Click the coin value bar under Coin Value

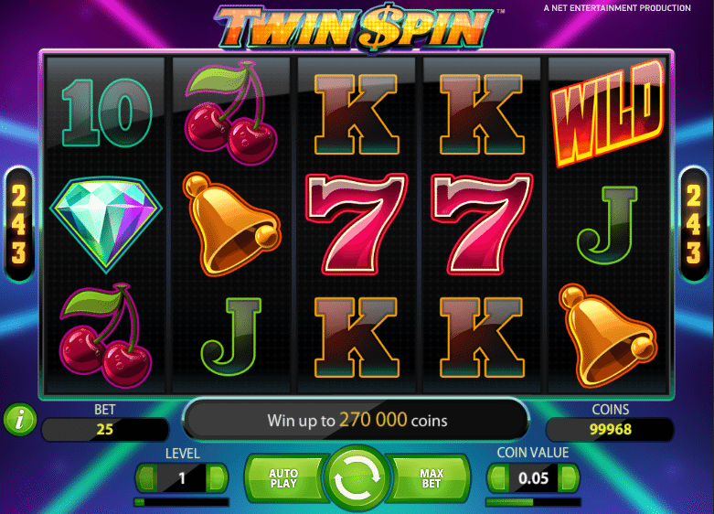tap(533, 502)
